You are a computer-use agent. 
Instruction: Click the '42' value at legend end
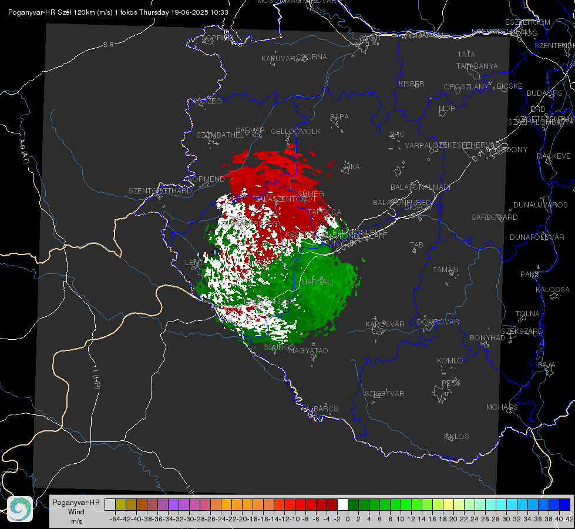tap(569, 519)
